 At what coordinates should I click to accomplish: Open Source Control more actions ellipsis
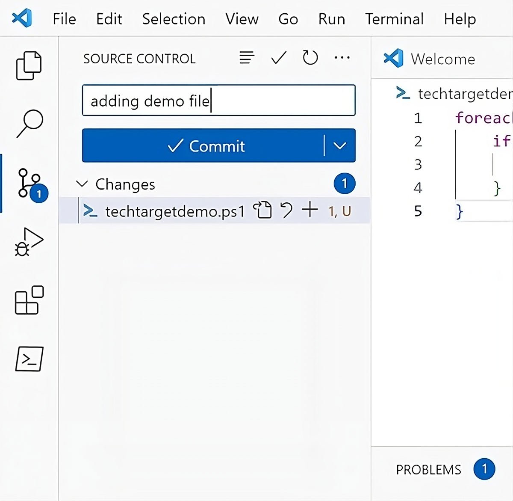tap(342, 57)
